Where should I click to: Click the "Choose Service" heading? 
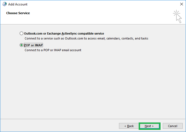[x=18, y=13]
